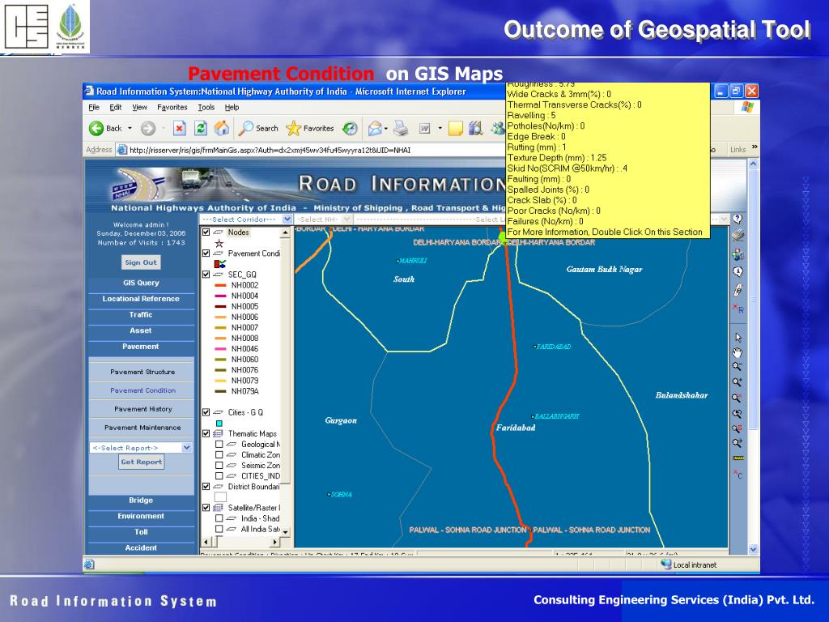Screen dimensions: 829x622
Task: Click the red X with R tool
Action: click(x=738, y=308)
